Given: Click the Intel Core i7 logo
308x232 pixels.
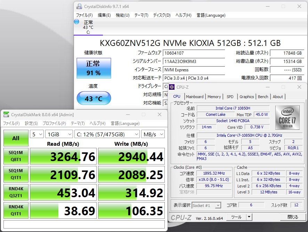Looking at the screenshot, I should coord(287,118).
